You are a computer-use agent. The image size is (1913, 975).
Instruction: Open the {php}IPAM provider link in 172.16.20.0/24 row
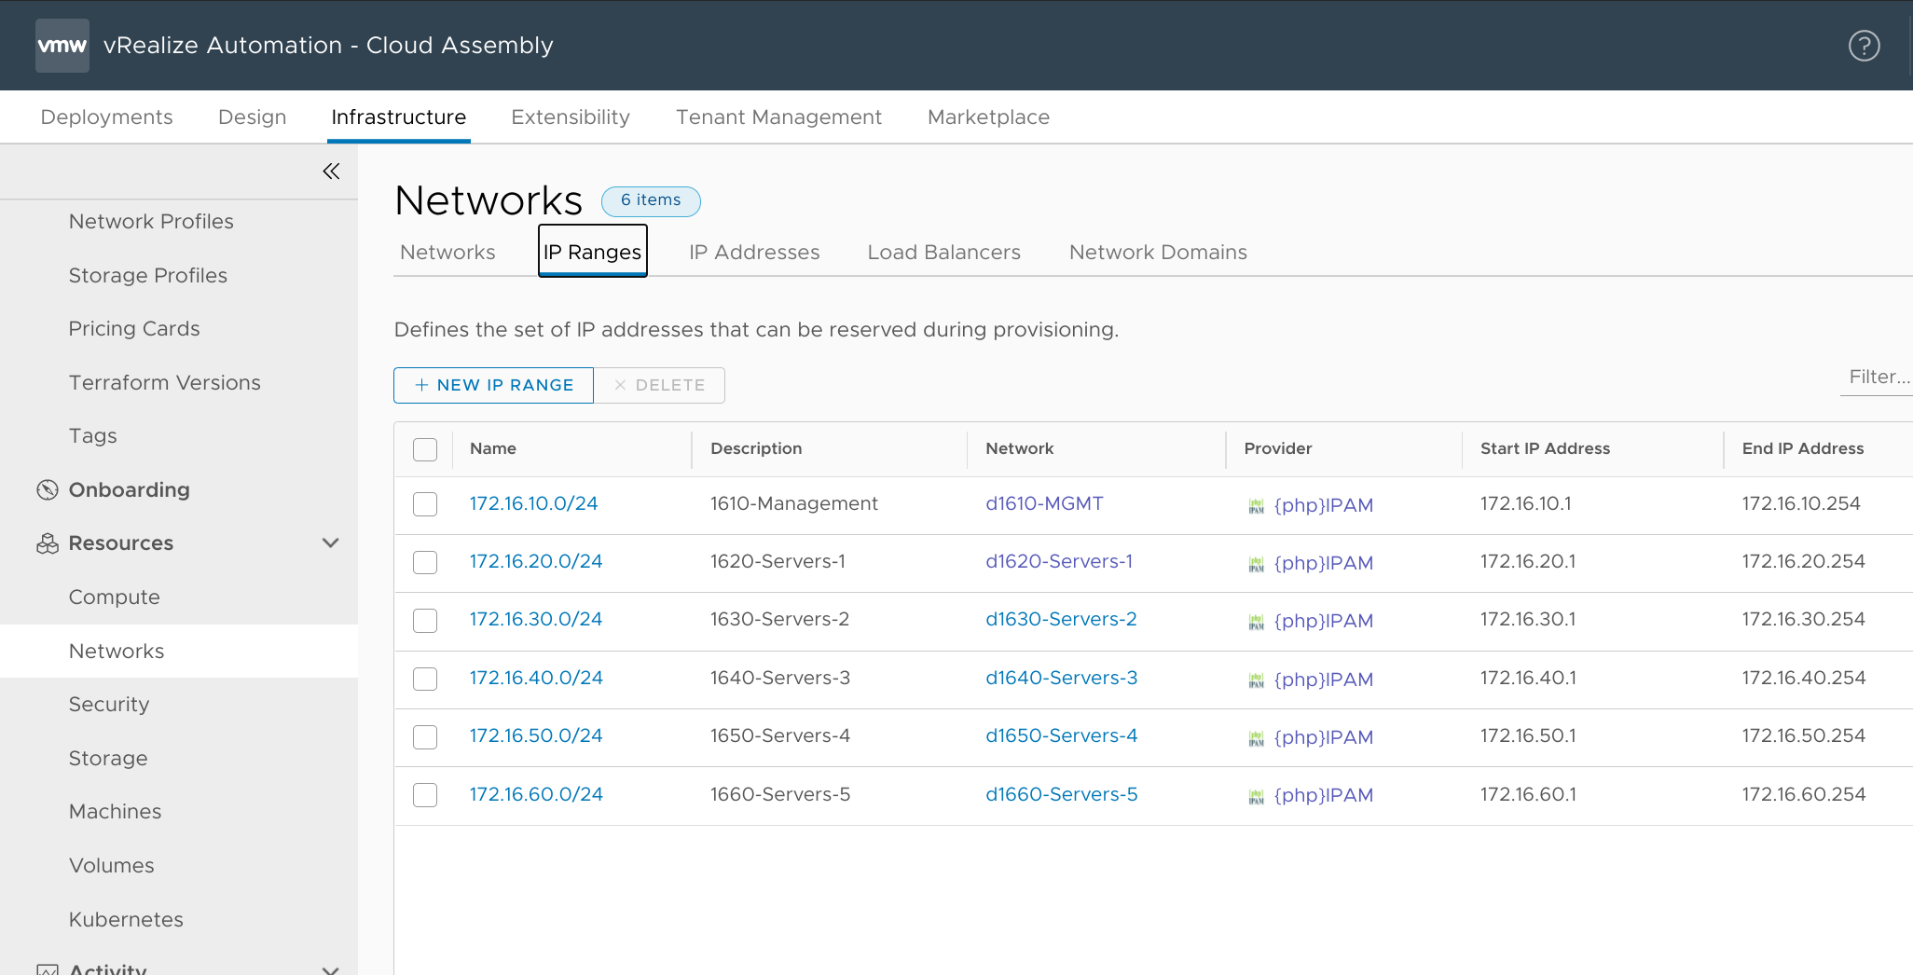point(1323,564)
